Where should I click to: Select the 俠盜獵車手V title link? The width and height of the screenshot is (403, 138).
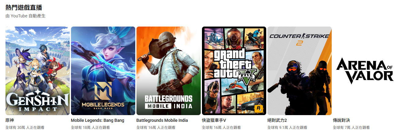click(x=214, y=120)
